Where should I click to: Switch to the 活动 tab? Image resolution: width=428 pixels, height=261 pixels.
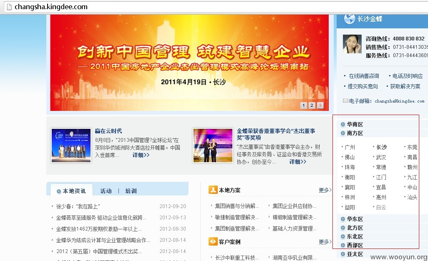pyautogui.click(x=106, y=191)
